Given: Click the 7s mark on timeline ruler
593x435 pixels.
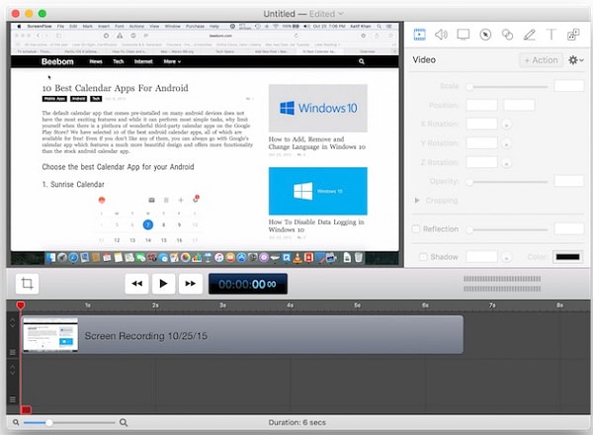Looking at the screenshot, I should pyautogui.click(x=492, y=304).
